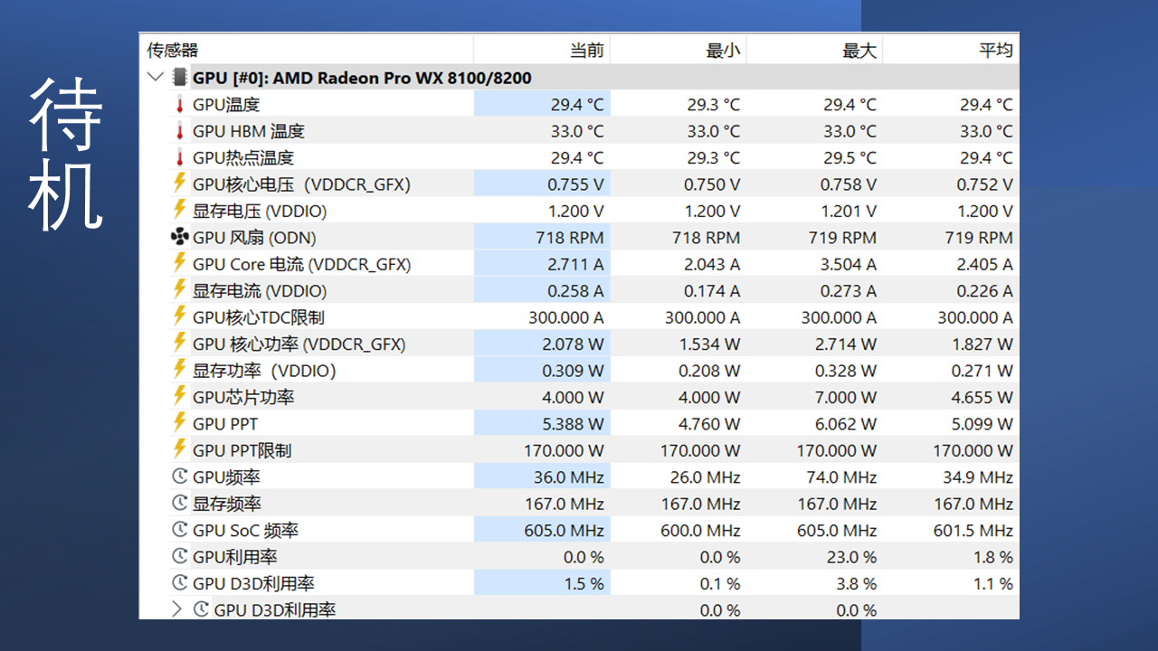Click the maximum hotspot value 29.5 °C
The image size is (1158, 651).
coord(850,157)
